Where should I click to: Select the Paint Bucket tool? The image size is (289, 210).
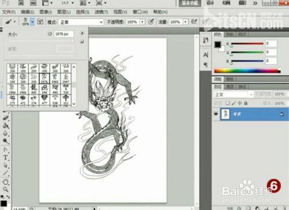tap(6, 126)
